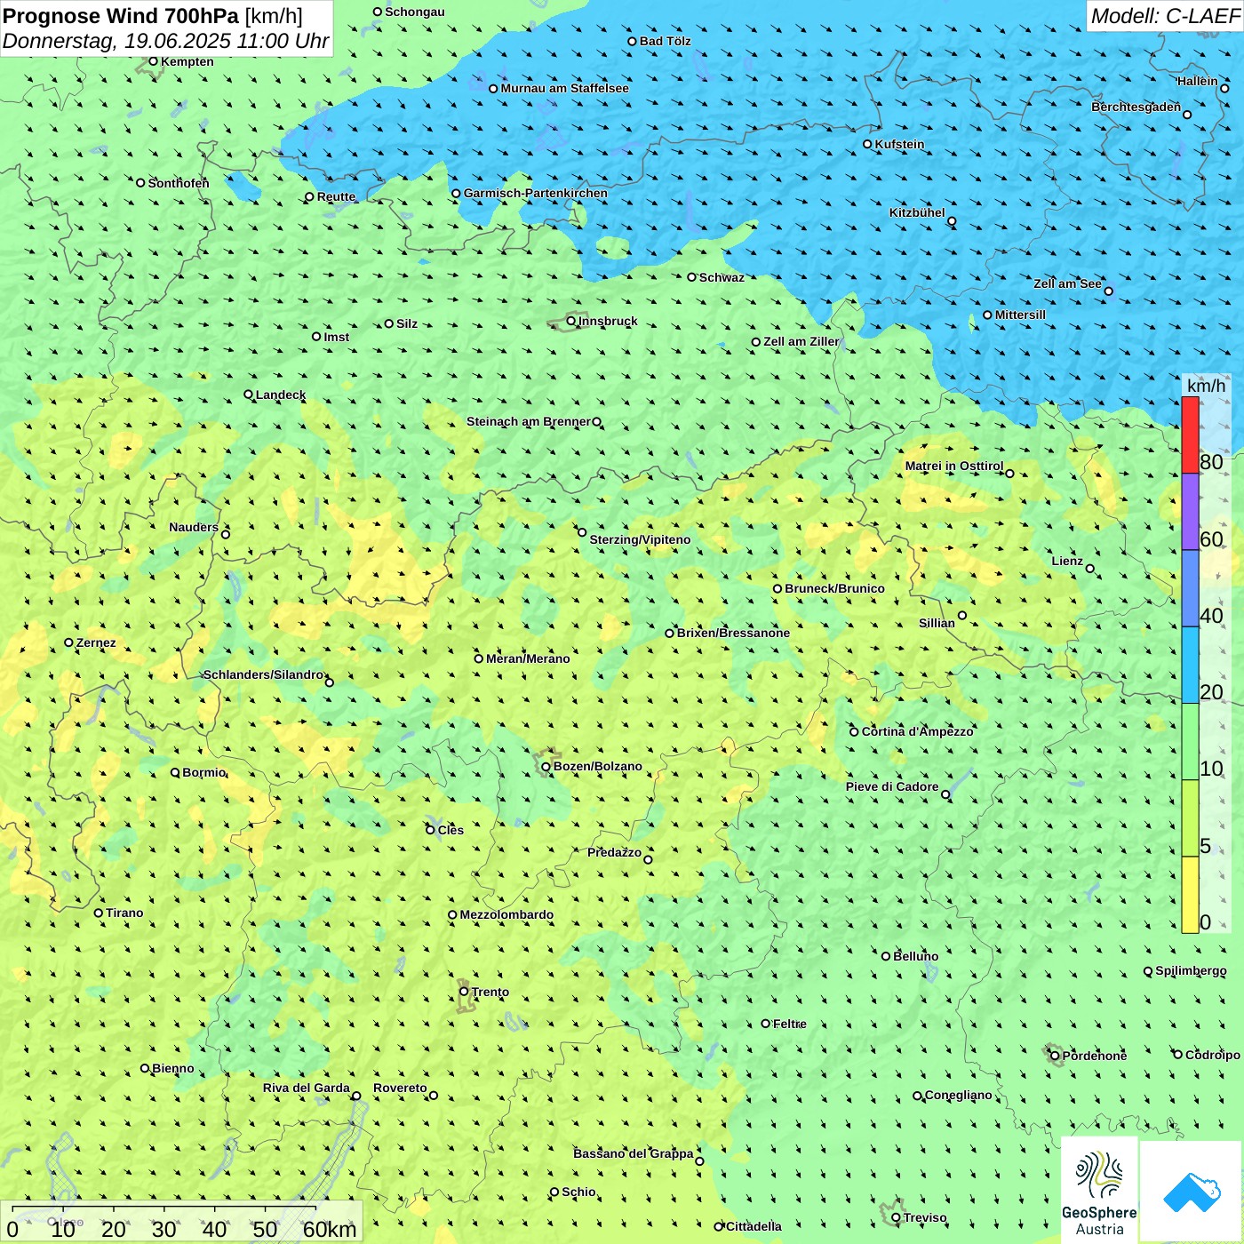Screen dimensions: 1244x1244
Task: Click the 'Bassano del Grappa' label
Action: pos(634,1153)
